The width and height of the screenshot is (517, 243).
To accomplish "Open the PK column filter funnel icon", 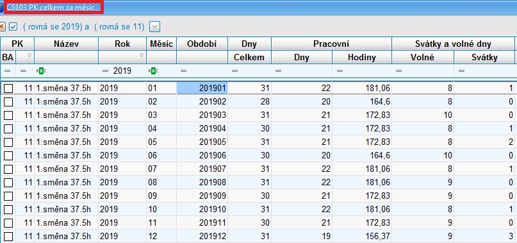I will pos(29,56).
